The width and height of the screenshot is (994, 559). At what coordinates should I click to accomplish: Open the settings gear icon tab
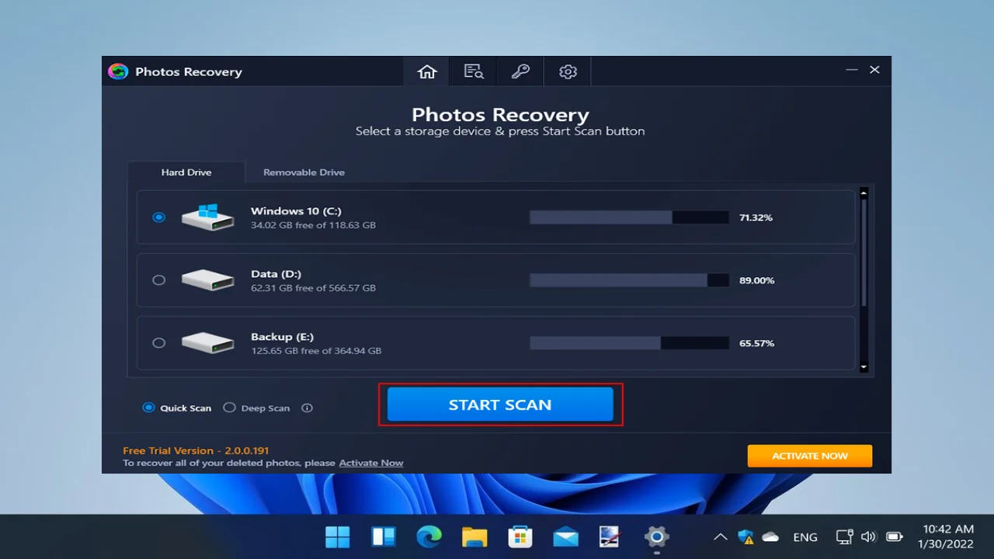pos(568,71)
